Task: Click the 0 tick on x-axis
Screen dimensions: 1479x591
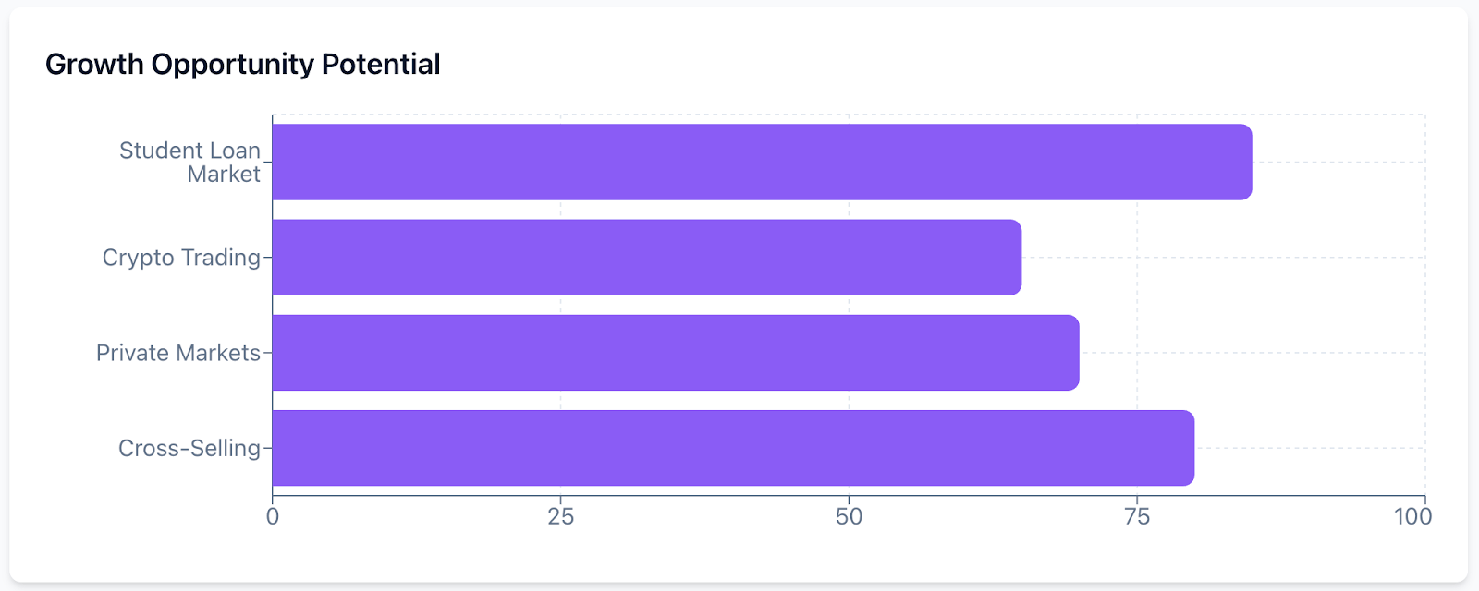Action: click(x=273, y=516)
